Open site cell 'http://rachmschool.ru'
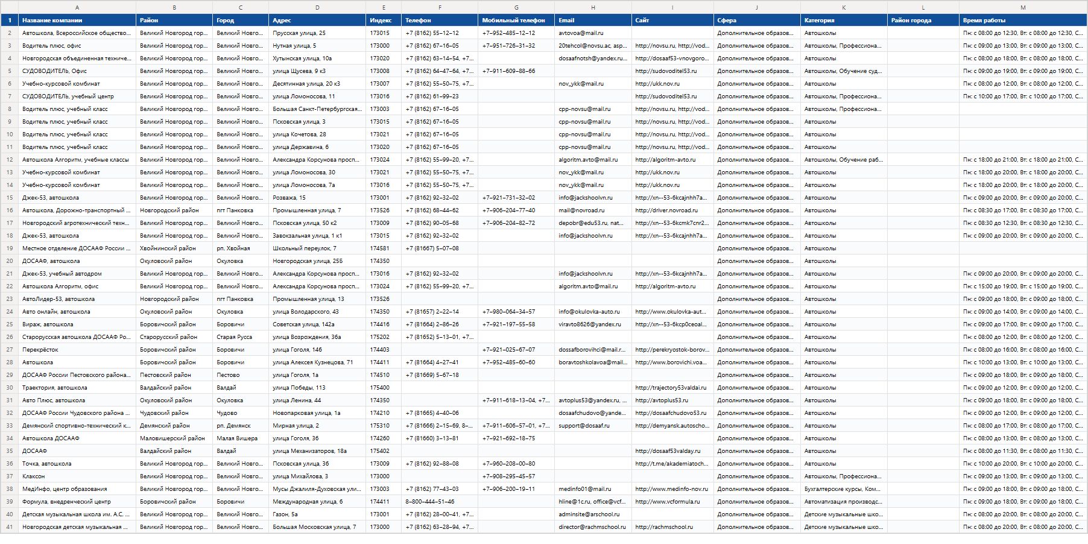The image size is (1088, 544). coord(672,527)
